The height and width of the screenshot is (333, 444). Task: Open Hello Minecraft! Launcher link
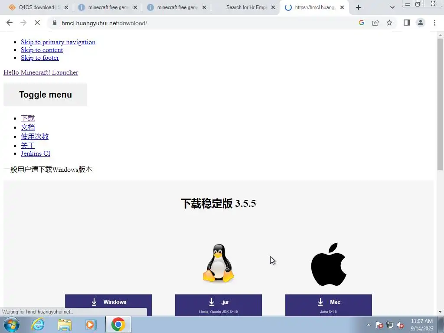click(41, 72)
